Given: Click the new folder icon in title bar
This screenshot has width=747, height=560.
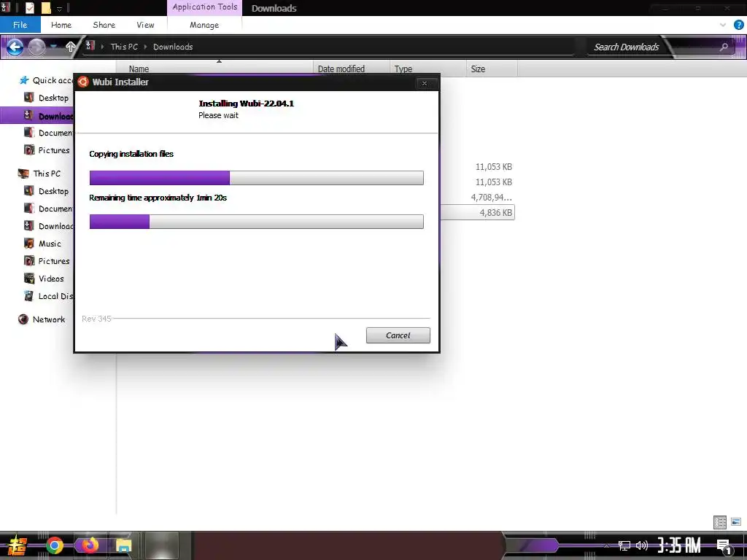Looking at the screenshot, I should 46,7.
